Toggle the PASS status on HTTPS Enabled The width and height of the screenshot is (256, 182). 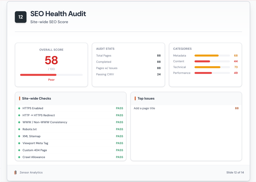point(119,108)
